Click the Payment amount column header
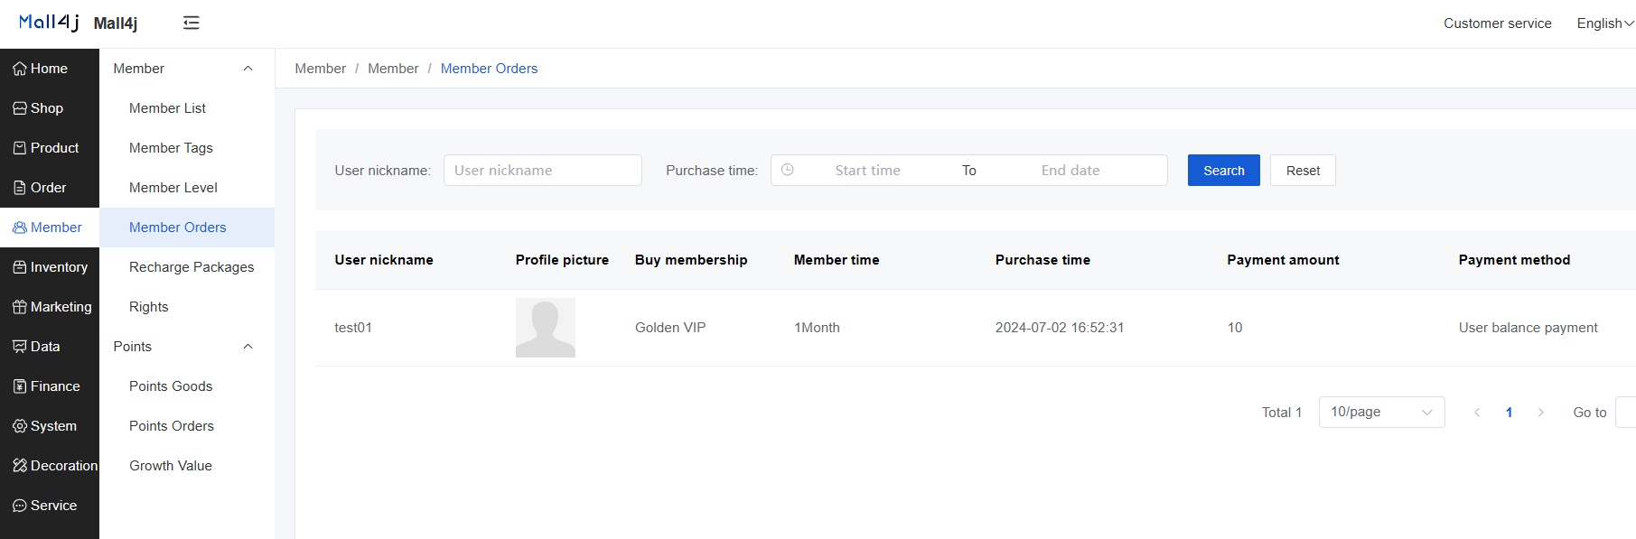The width and height of the screenshot is (1636, 539). click(x=1283, y=260)
